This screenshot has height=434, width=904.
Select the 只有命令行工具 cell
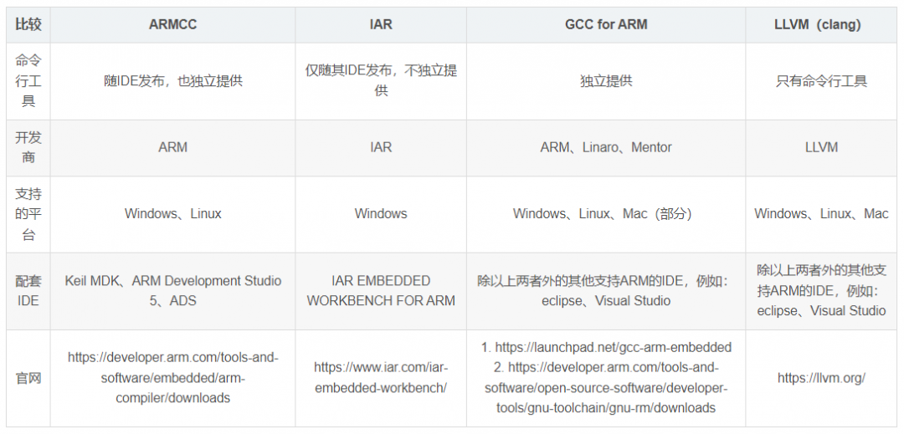[821, 80]
